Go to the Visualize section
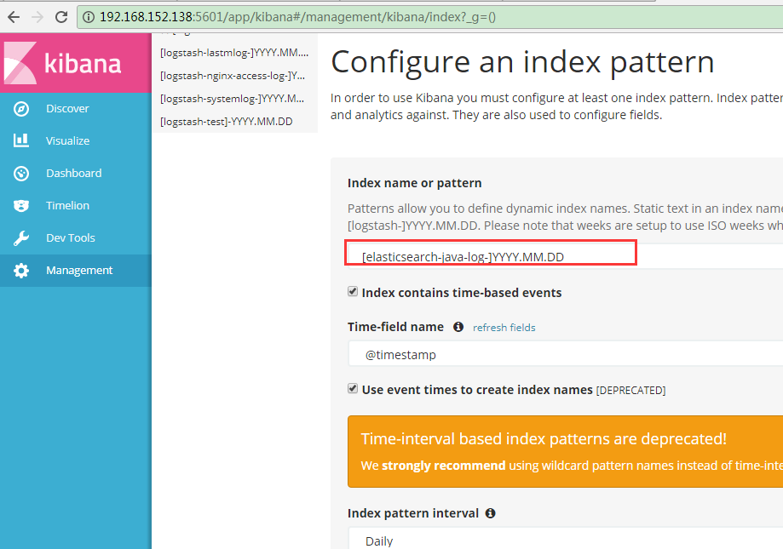This screenshot has height=549, width=783. 76,140
